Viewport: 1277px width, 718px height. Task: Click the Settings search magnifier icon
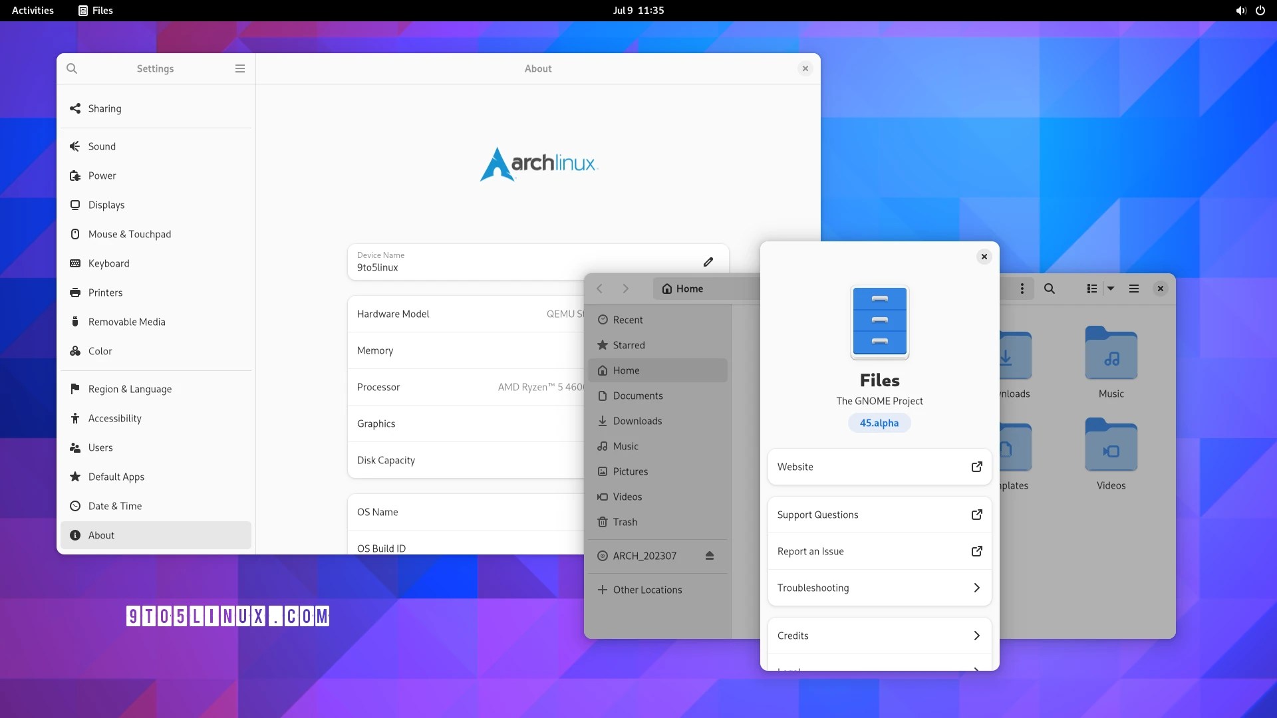(x=72, y=68)
